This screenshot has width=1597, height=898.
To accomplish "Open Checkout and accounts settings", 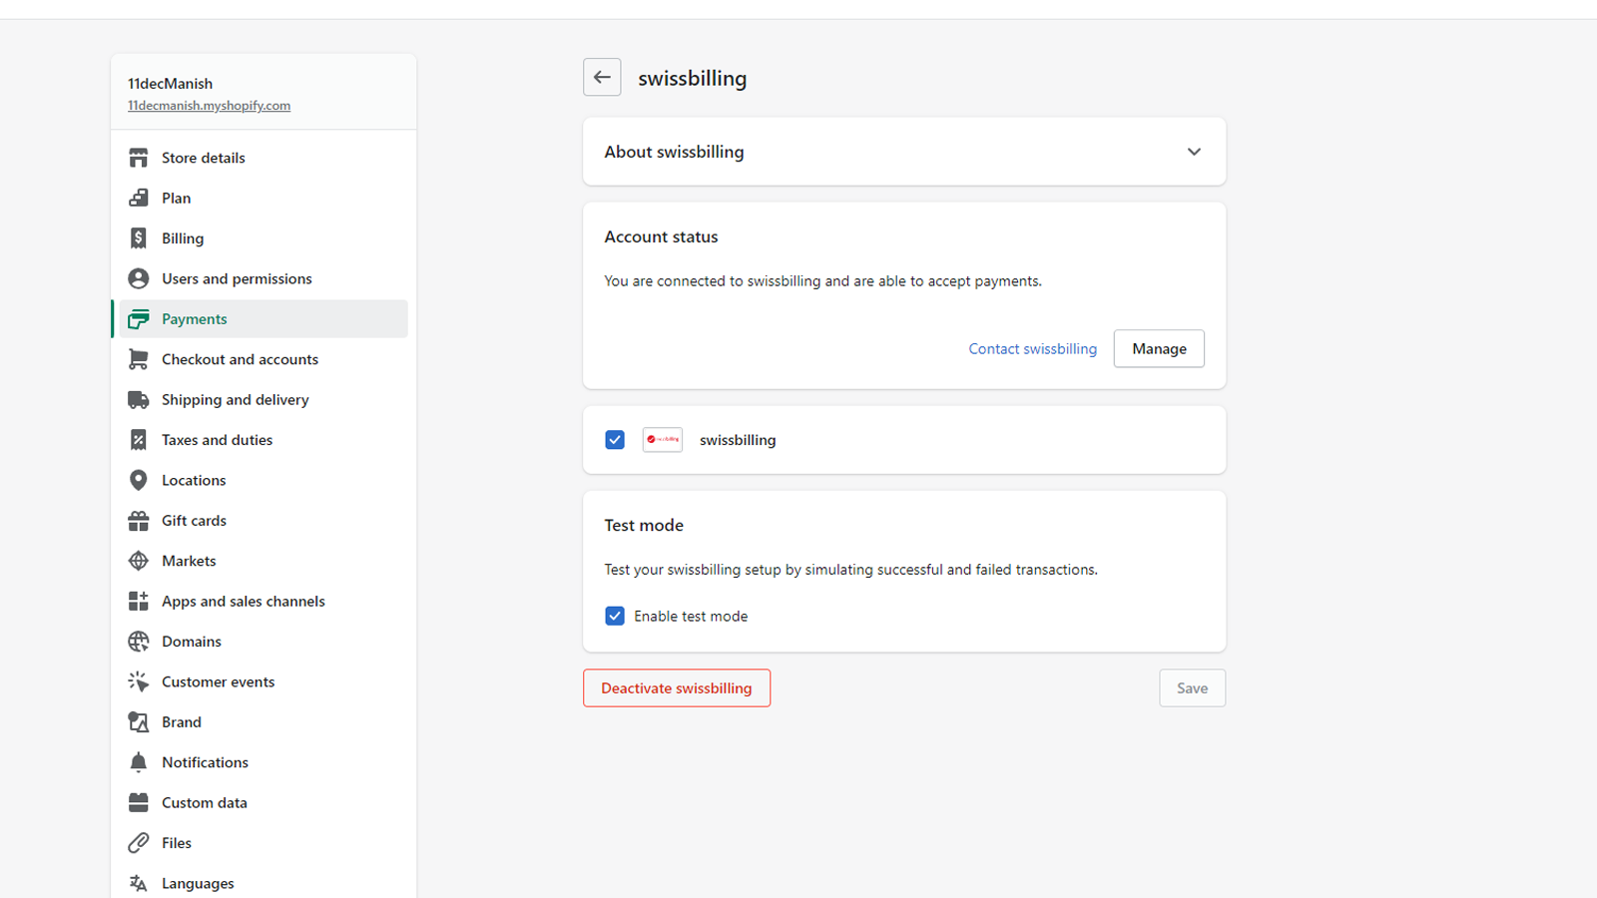I will click(264, 359).
